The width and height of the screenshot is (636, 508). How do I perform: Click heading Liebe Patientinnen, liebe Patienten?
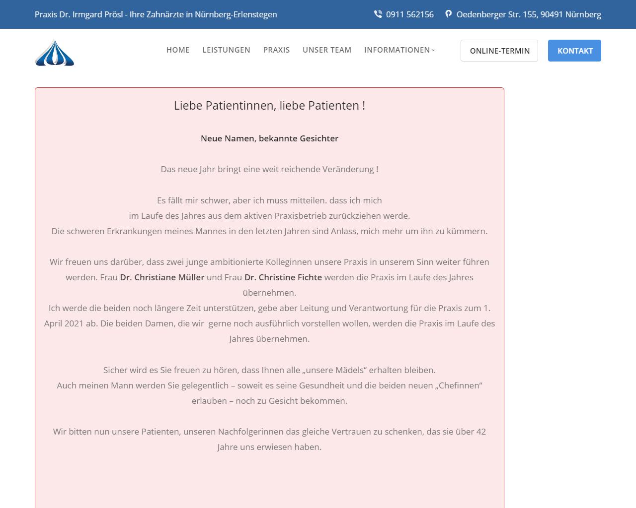tap(269, 106)
